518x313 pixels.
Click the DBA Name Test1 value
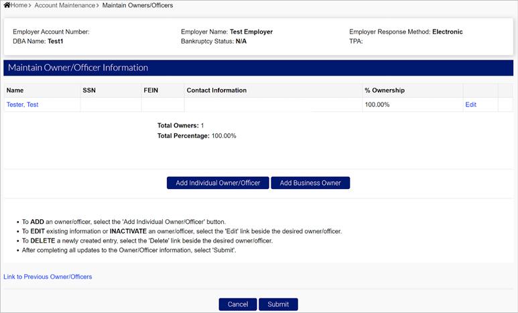(x=55, y=41)
